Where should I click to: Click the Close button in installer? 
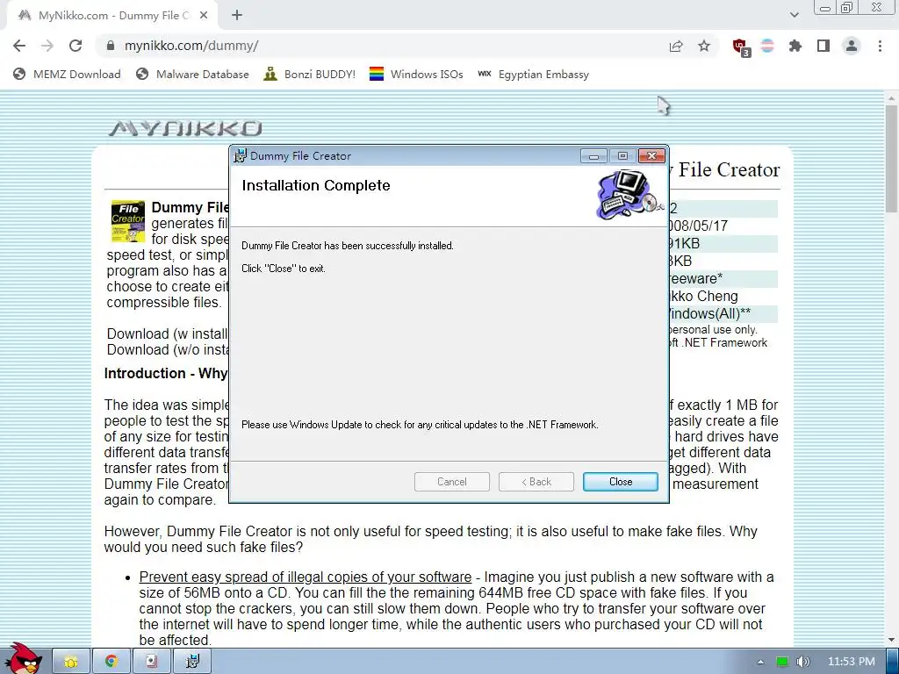tap(621, 482)
